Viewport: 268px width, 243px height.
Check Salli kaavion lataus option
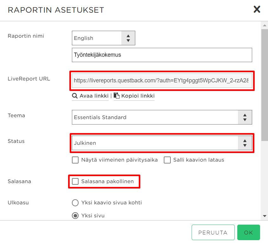click(x=167, y=160)
